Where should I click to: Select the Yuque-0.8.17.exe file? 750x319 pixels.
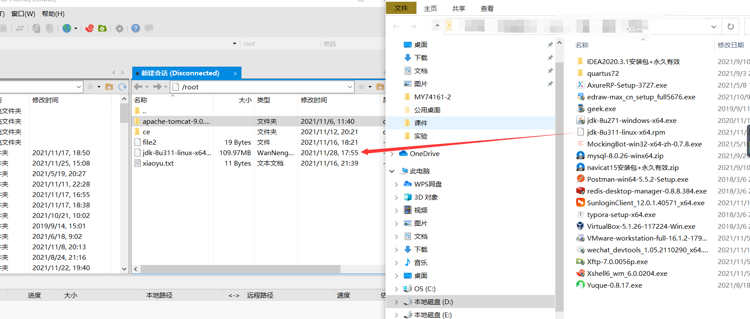point(614,285)
